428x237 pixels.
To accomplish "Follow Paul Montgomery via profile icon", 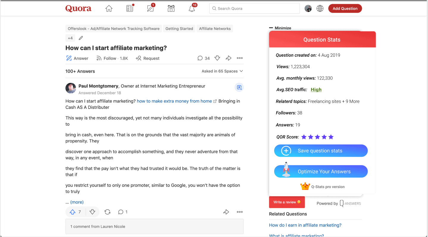I will (x=239, y=87).
